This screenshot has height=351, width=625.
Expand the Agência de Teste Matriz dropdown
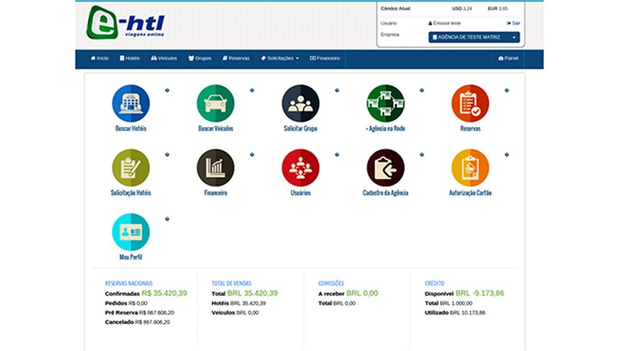[x=473, y=37]
